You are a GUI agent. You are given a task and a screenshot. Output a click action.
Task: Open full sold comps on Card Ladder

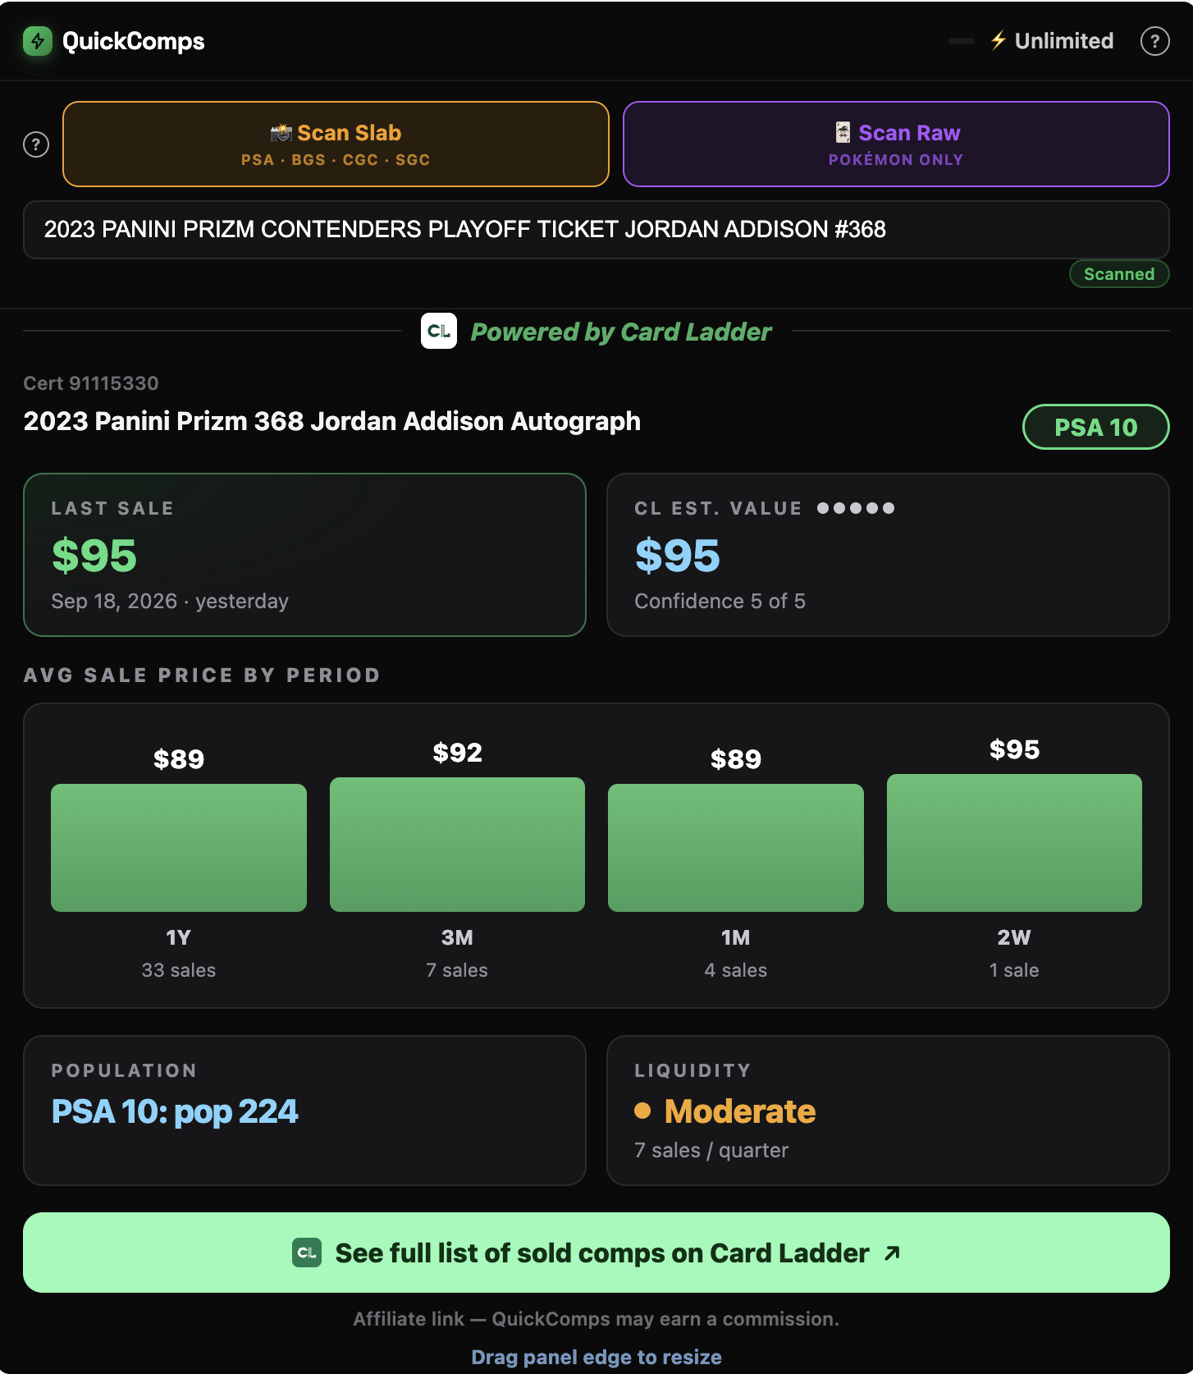point(596,1253)
